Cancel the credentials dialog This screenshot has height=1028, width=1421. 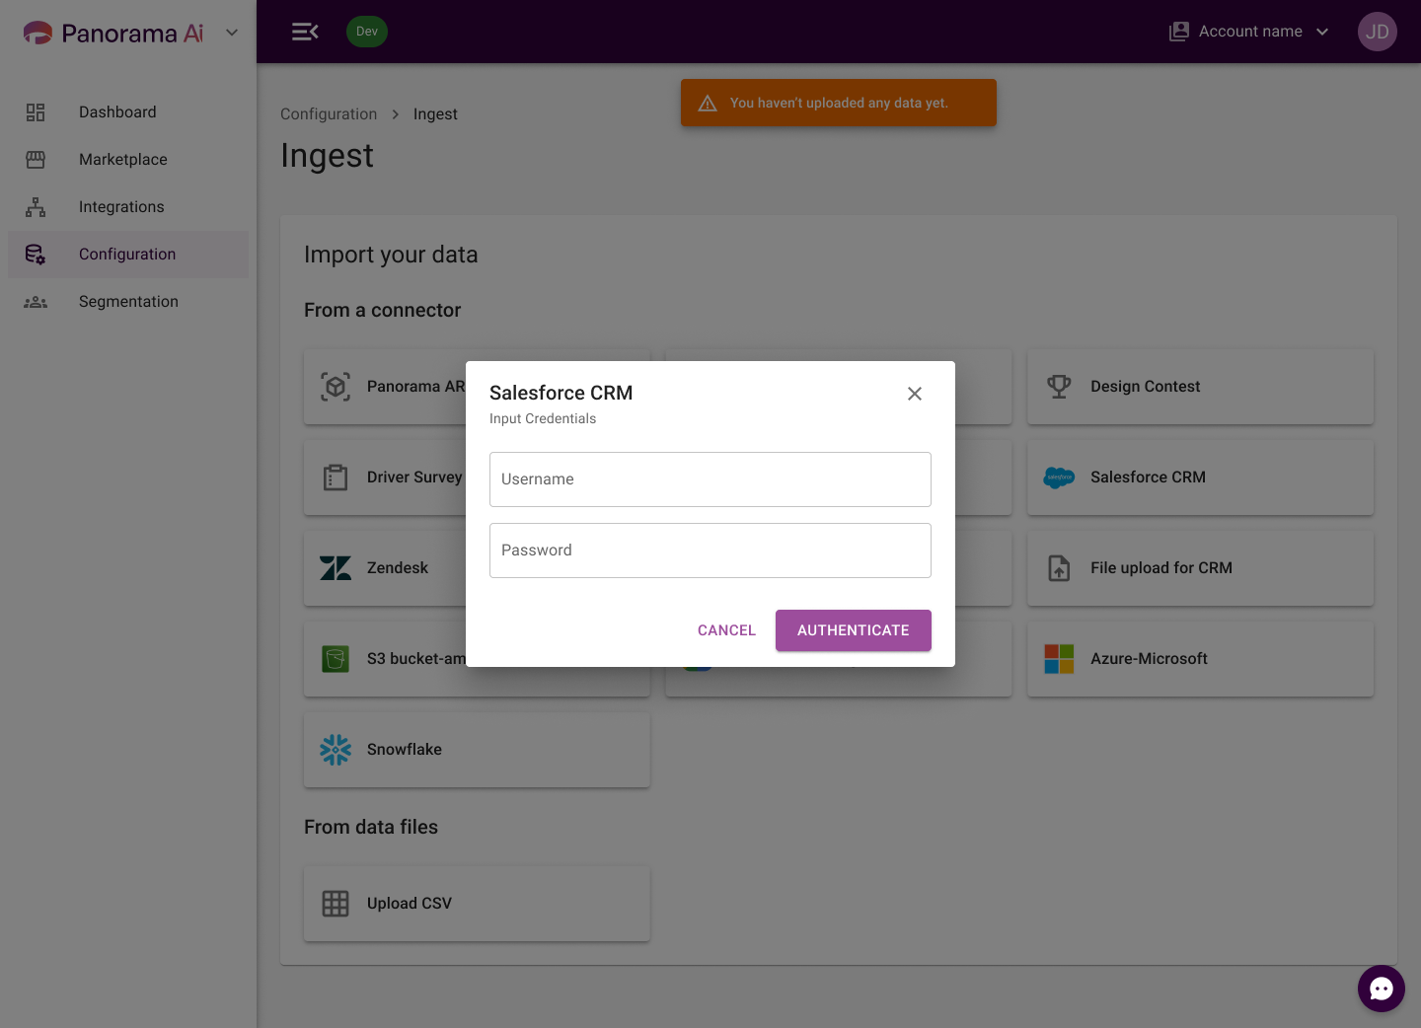[726, 630]
